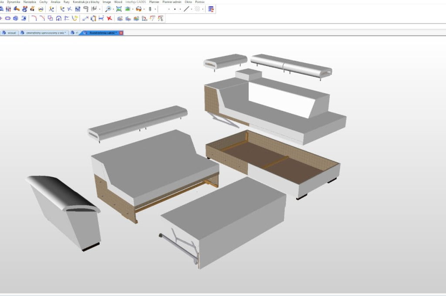Click the red X delete icon

coord(109,19)
